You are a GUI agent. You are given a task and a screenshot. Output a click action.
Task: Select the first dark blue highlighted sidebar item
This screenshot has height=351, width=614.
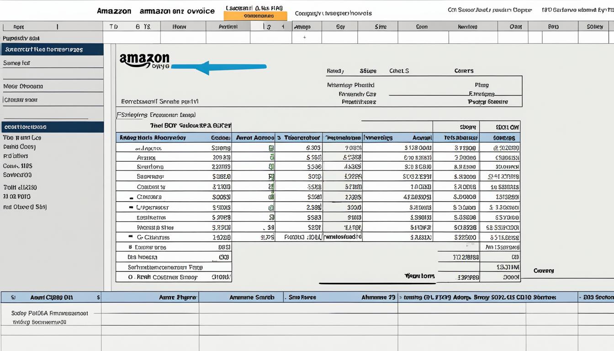(x=52, y=49)
